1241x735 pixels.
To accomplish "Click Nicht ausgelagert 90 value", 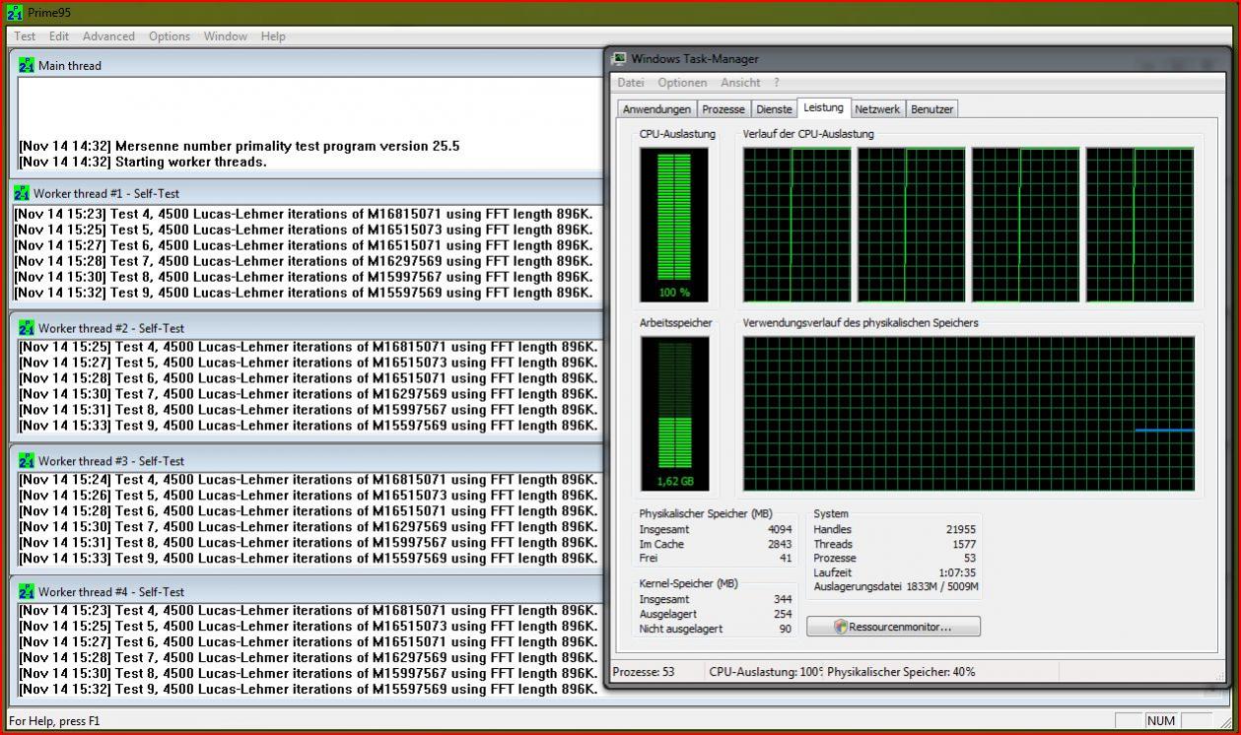I will point(786,629).
